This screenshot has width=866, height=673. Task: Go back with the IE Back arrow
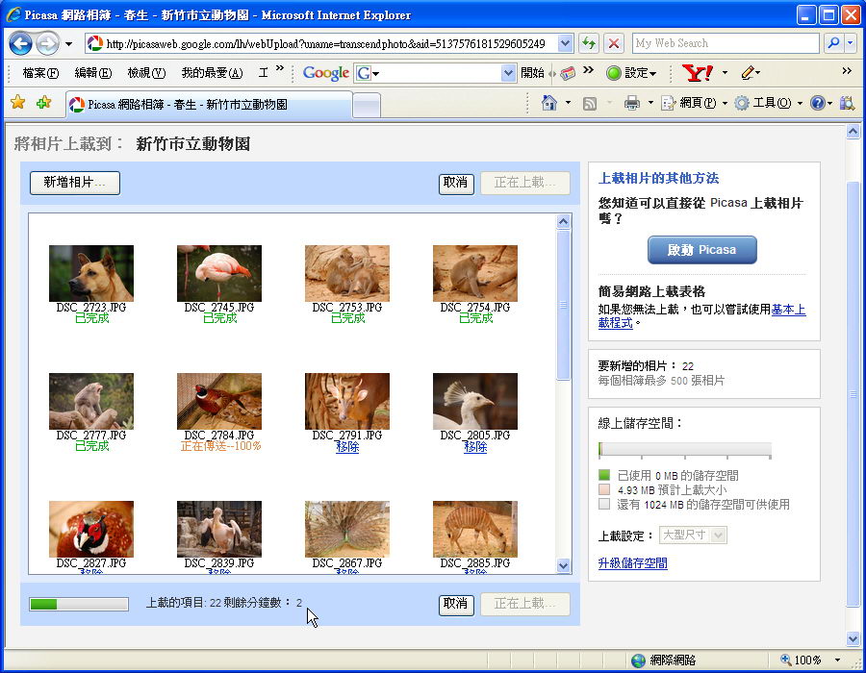pyautogui.click(x=20, y=43)
